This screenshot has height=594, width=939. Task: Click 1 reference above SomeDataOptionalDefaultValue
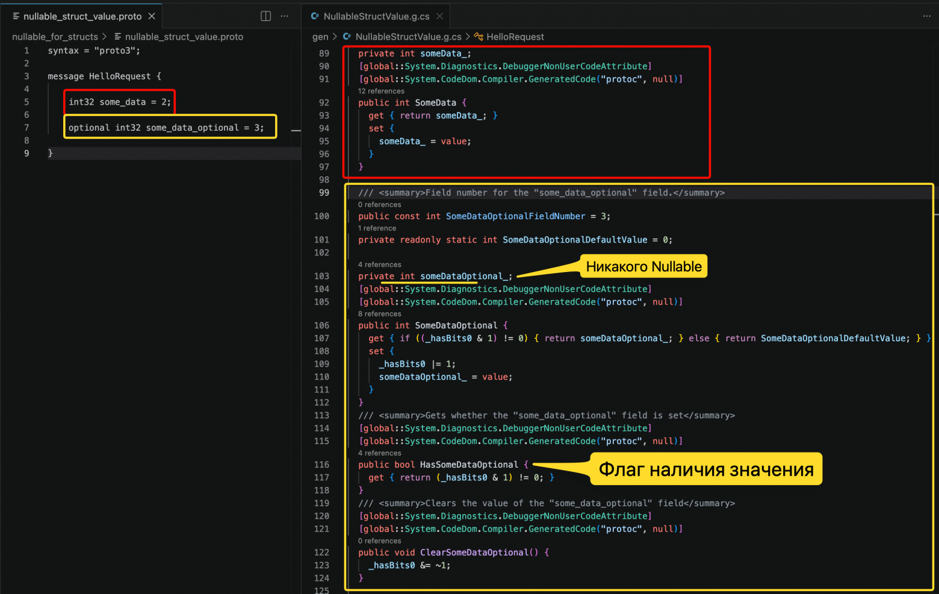[377, 228]
